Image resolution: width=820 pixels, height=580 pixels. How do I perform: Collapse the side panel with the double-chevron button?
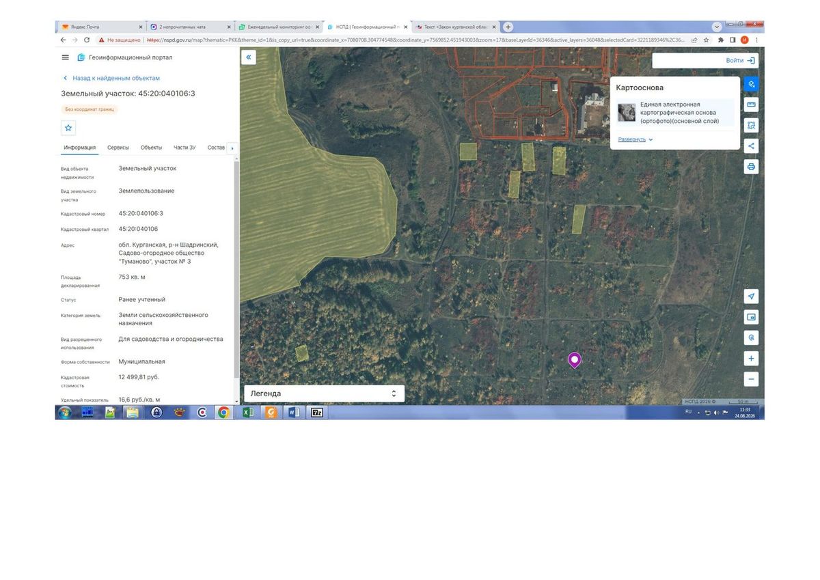coord(249,57)
